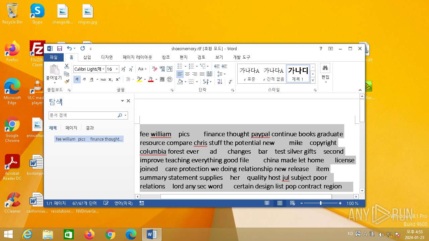Apply superscript formatting
This screenshot has width=429, height=241.
pyautogui.click(x=118, y=79)
